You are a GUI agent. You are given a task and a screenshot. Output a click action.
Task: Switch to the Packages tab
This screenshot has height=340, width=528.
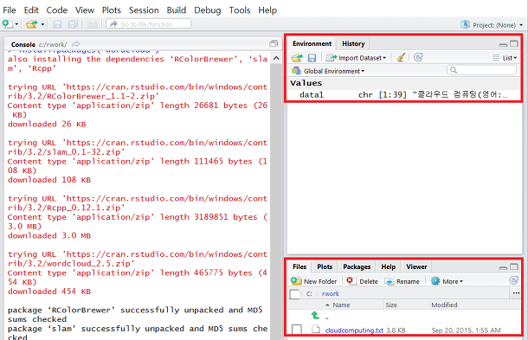tap(357, 266)
